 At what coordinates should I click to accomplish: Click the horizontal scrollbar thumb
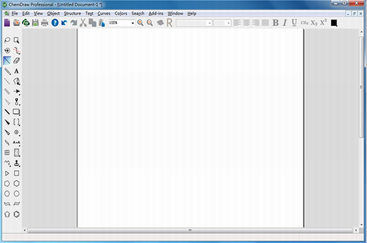click(x=190, y=230)
